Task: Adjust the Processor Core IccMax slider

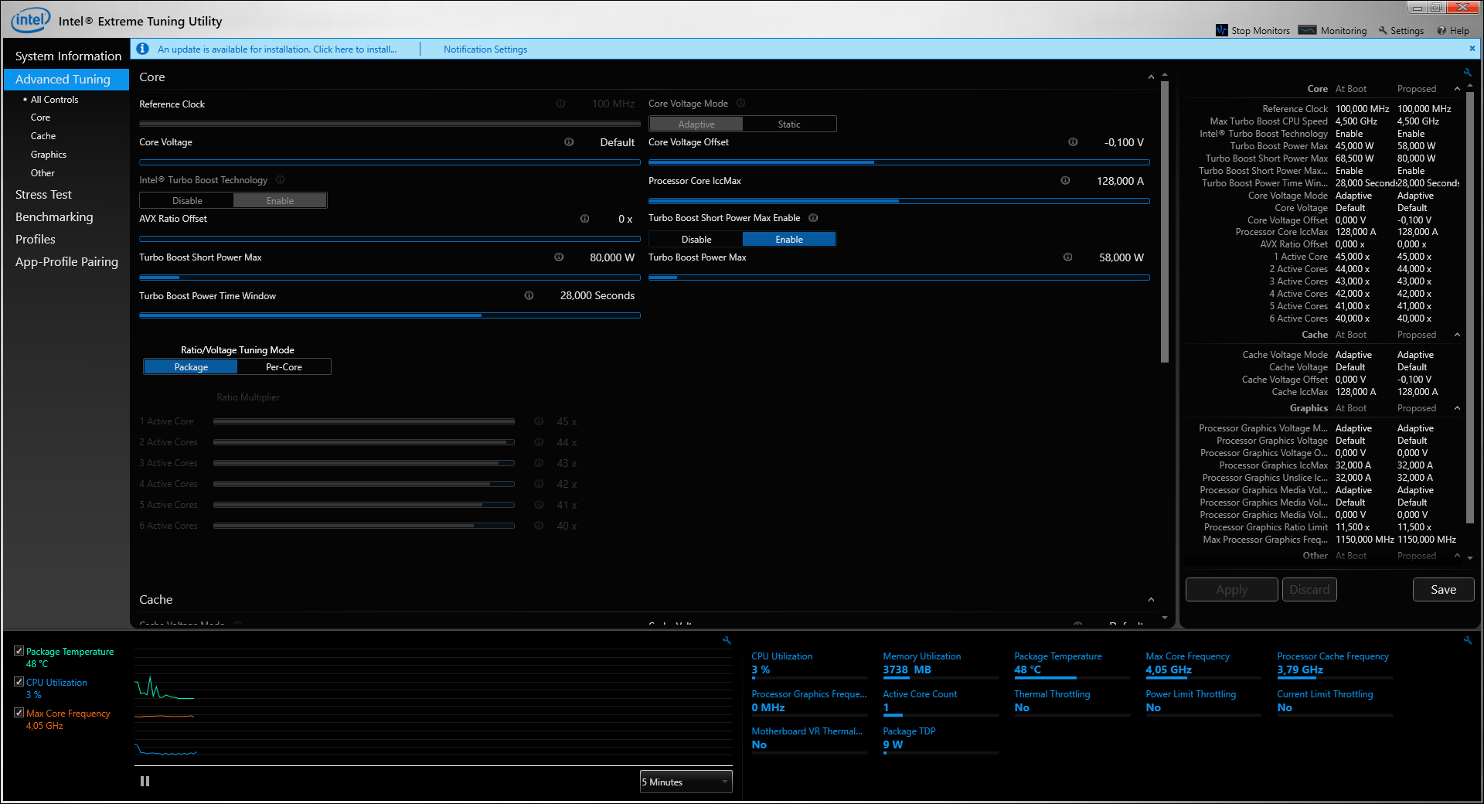Action: click(899, 201)
